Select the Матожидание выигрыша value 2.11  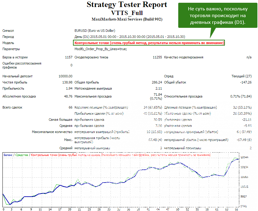(159, 88)
